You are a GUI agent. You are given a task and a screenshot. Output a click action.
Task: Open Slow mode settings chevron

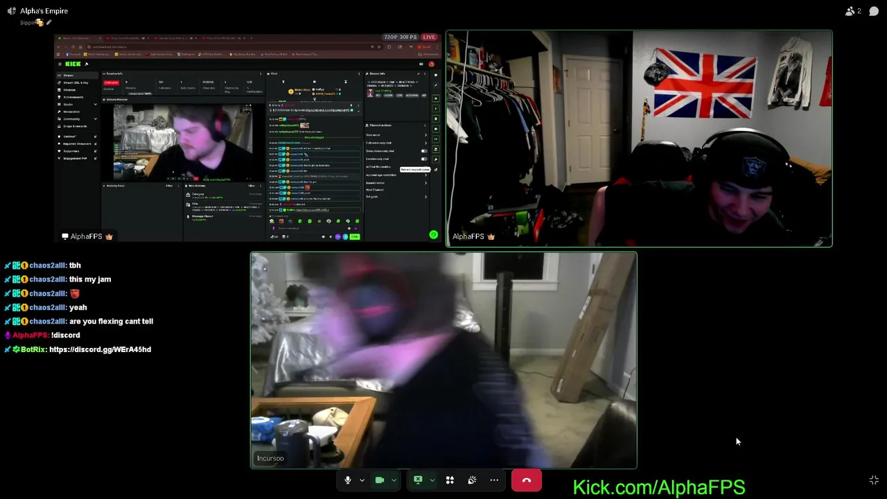(x=425, y=135)
